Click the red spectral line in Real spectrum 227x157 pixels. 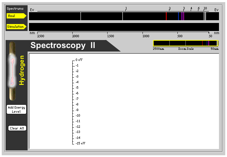tap(166, 16)
